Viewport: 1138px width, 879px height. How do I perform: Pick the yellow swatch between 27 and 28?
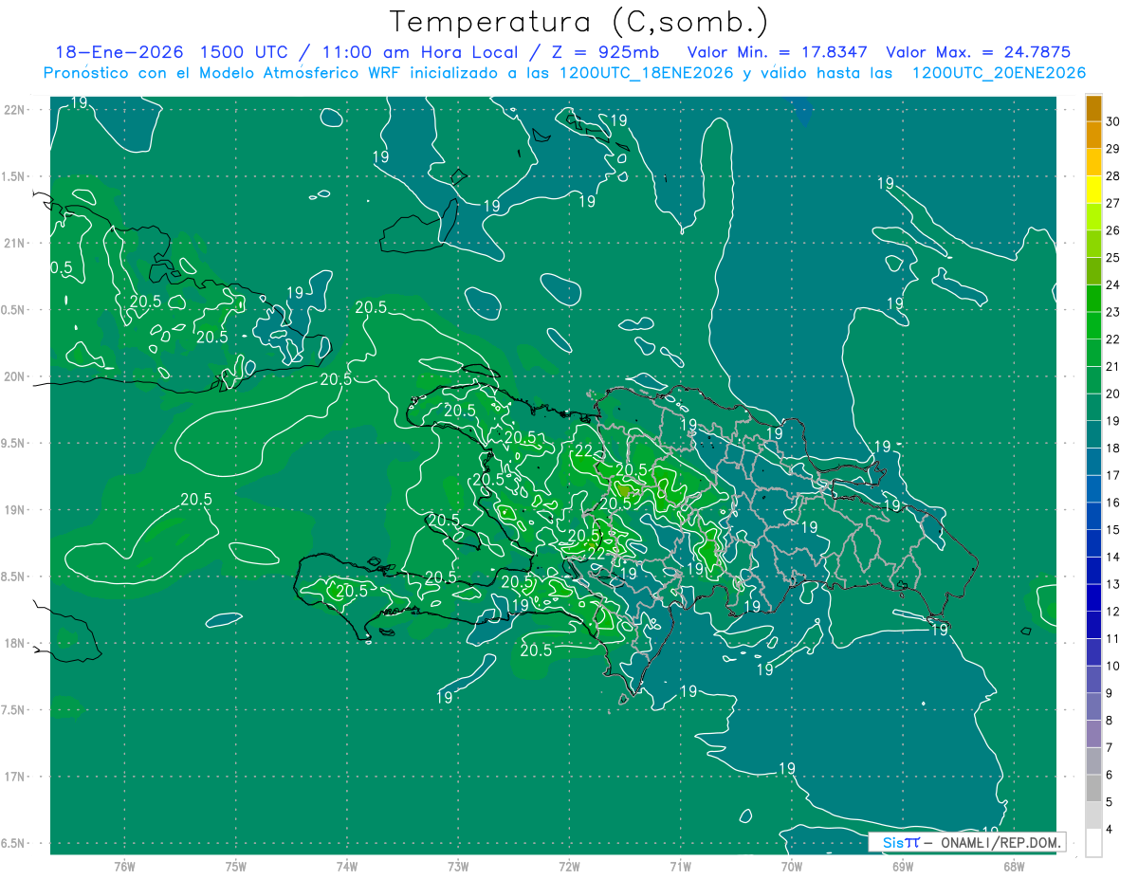pyautogui.click(x=1094, y=190)
